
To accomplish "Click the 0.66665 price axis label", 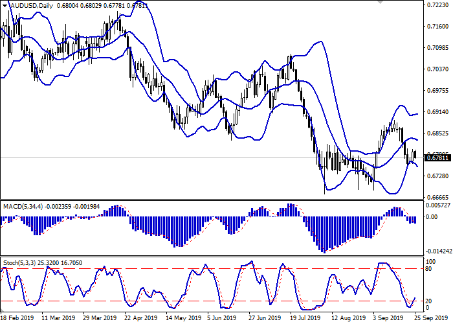I will click(x=436, y=197).
